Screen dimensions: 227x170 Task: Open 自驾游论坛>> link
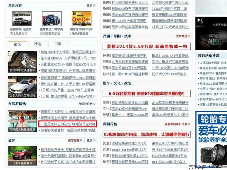(87, 104)
